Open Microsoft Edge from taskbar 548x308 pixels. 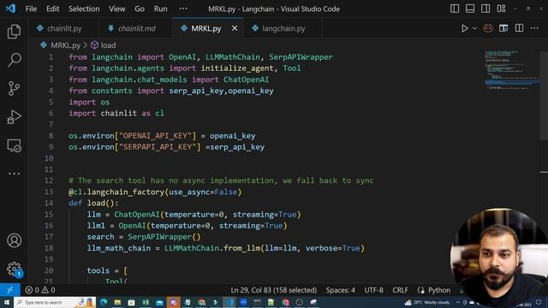[104, 302]
